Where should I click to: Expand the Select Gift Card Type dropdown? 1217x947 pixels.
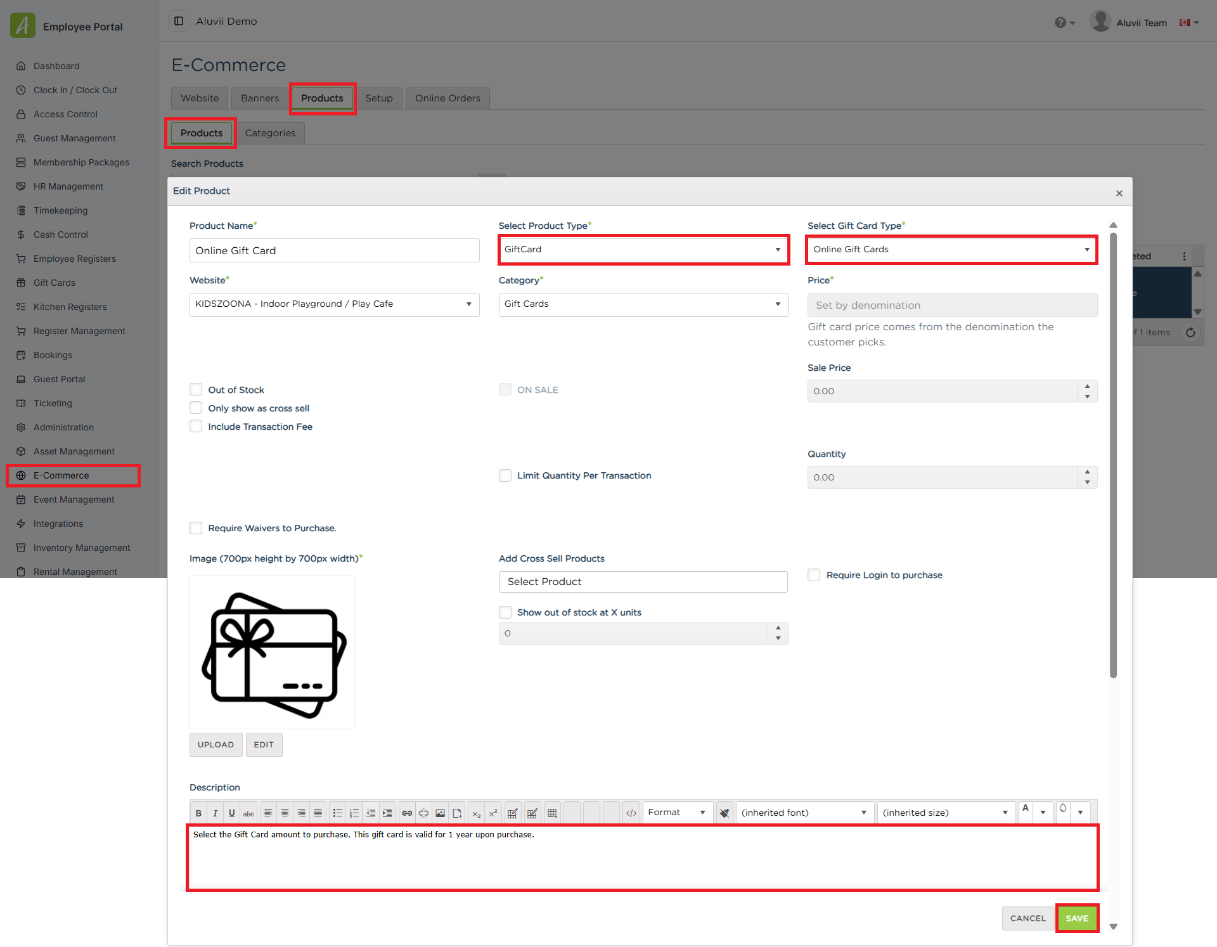952,250
